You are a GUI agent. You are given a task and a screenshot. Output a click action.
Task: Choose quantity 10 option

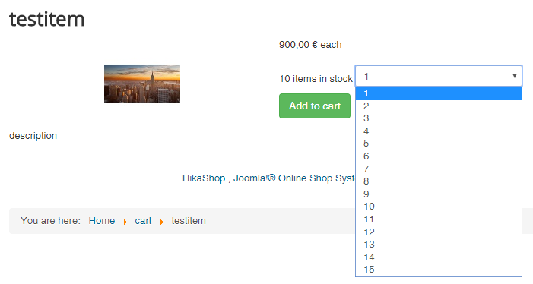pos(439,207)
